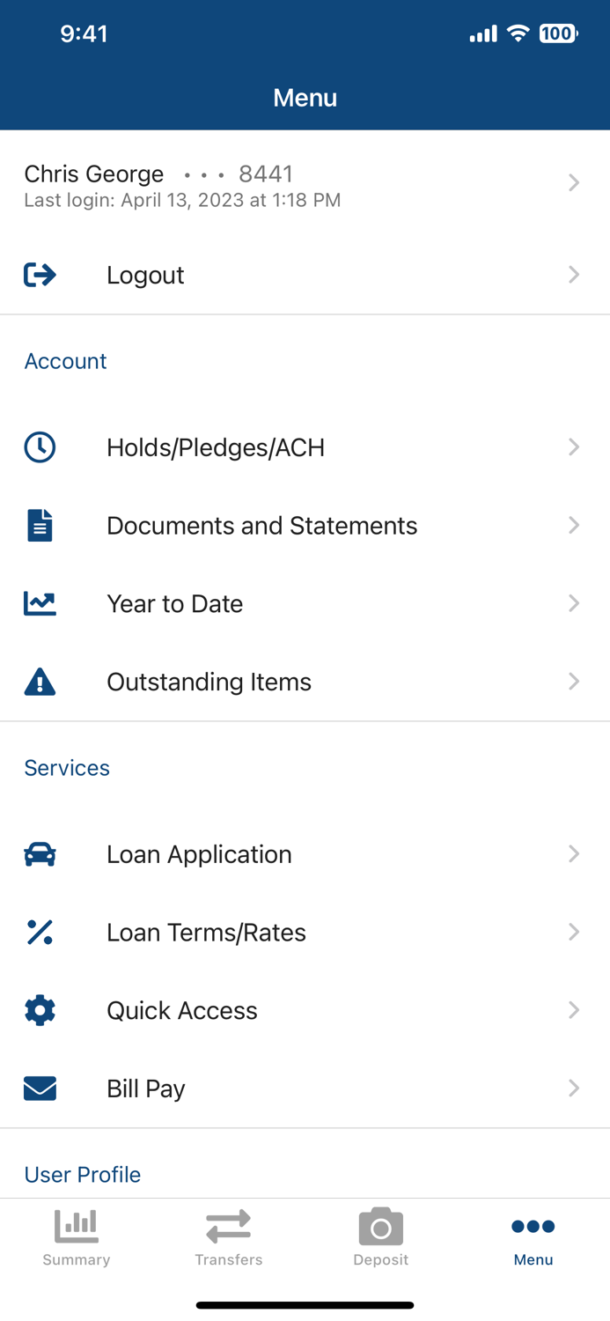Image resolution: width=610 pixels, height=1321 pixels.
Task: Select the Menu tab
Action: [533, 1236]
